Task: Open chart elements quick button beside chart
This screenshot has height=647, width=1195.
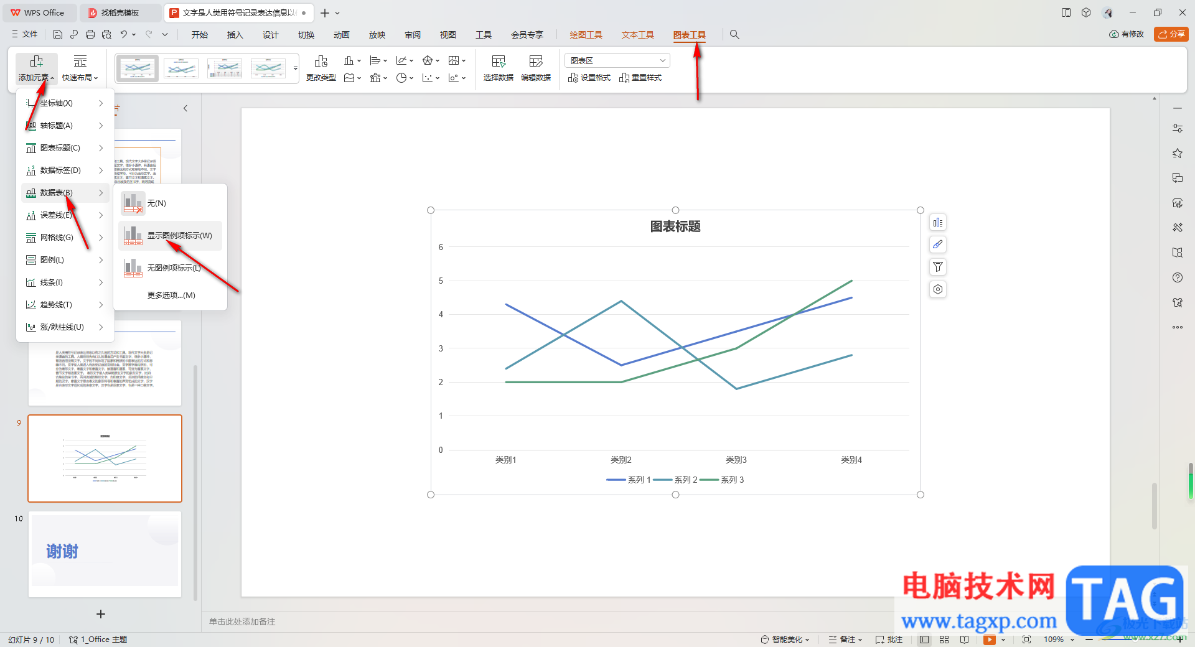Action: [938, 223]
